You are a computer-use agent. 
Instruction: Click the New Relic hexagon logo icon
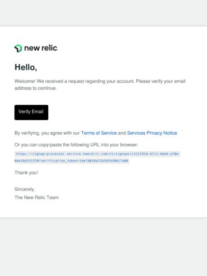[18, 48]
